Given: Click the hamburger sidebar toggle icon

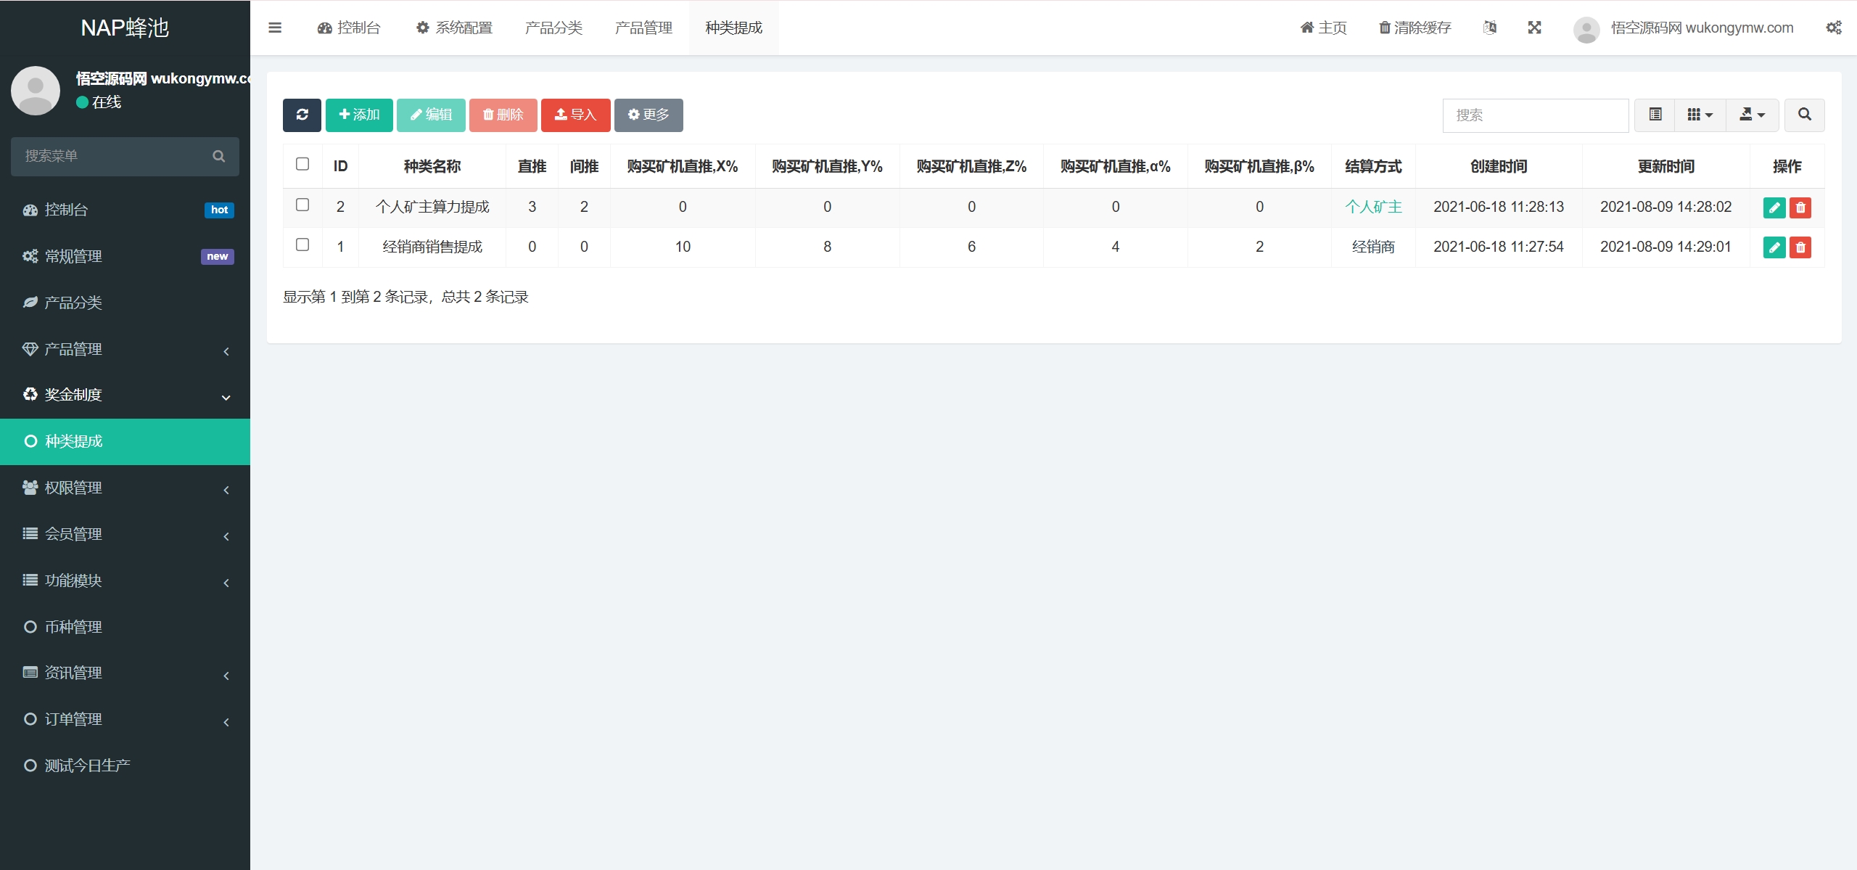Looking at the screenshot, I should (x=275, y=28).
